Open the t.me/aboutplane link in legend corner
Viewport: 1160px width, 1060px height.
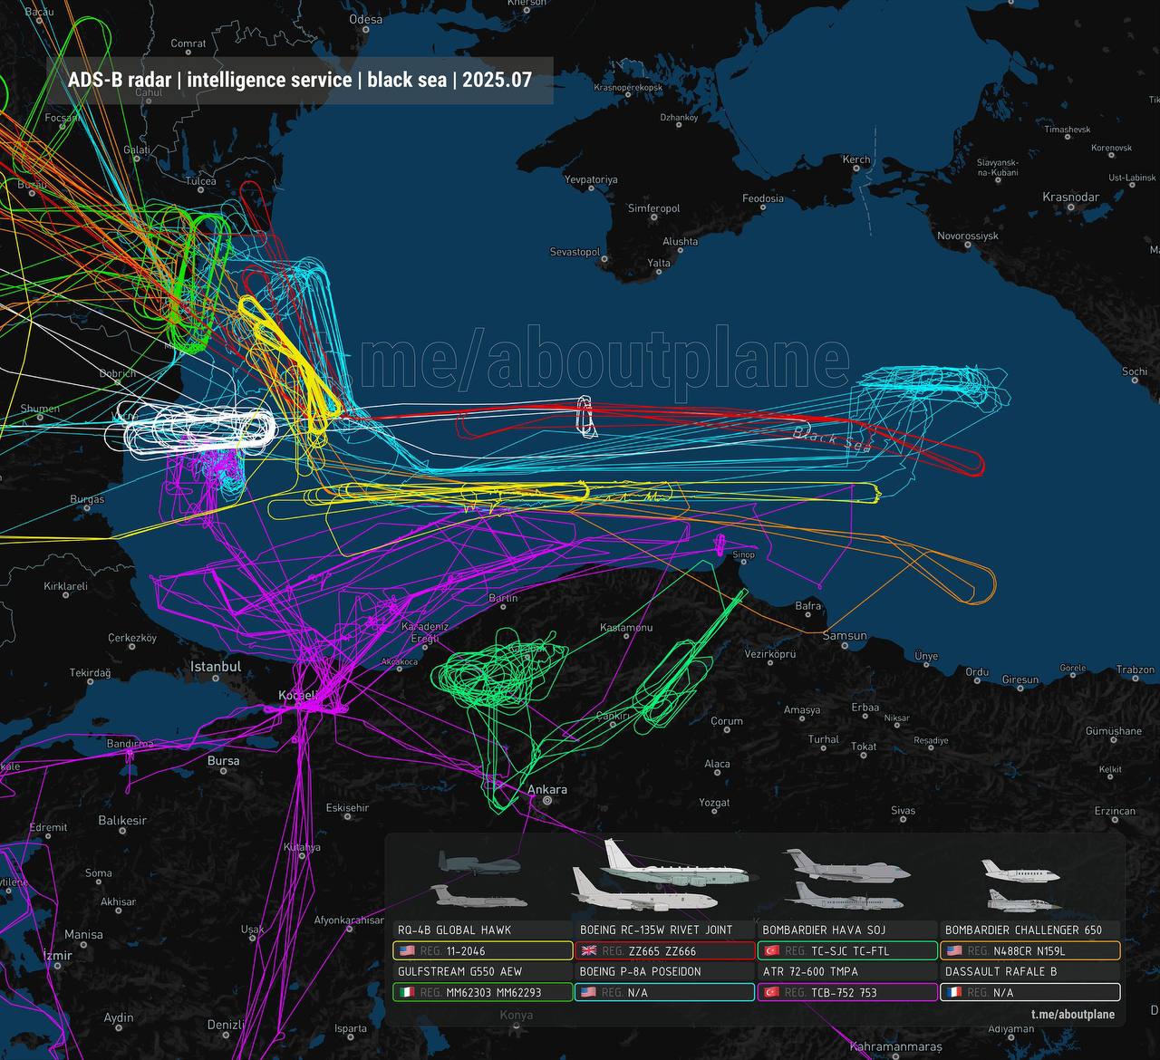click(x=1072, y=1015)
